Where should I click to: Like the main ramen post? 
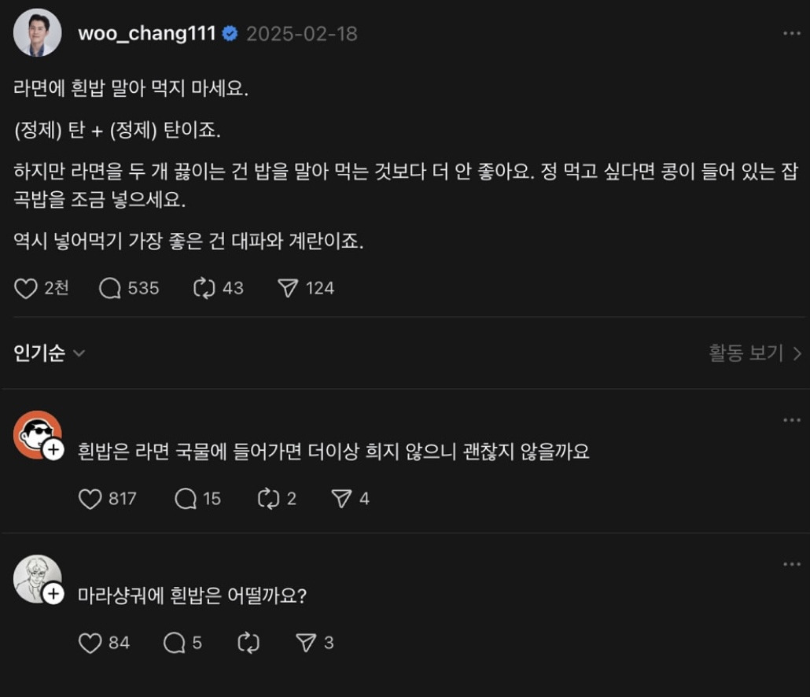(27, 289)
